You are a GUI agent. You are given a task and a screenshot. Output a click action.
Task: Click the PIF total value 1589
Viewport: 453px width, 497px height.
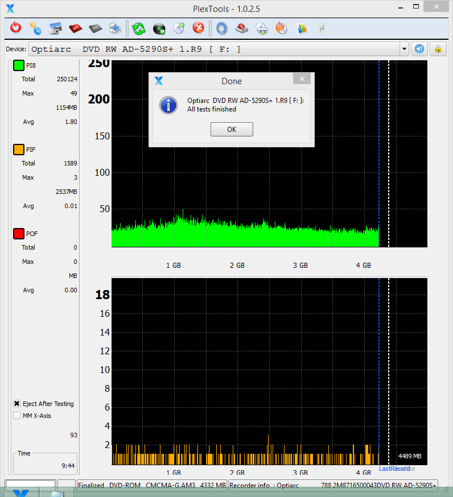coord(71,163)
